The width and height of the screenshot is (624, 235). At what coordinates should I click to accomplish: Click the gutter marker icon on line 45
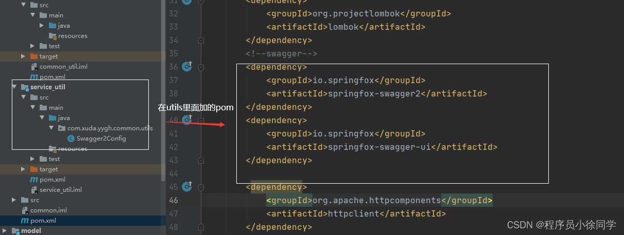click(x=187, y=186)
